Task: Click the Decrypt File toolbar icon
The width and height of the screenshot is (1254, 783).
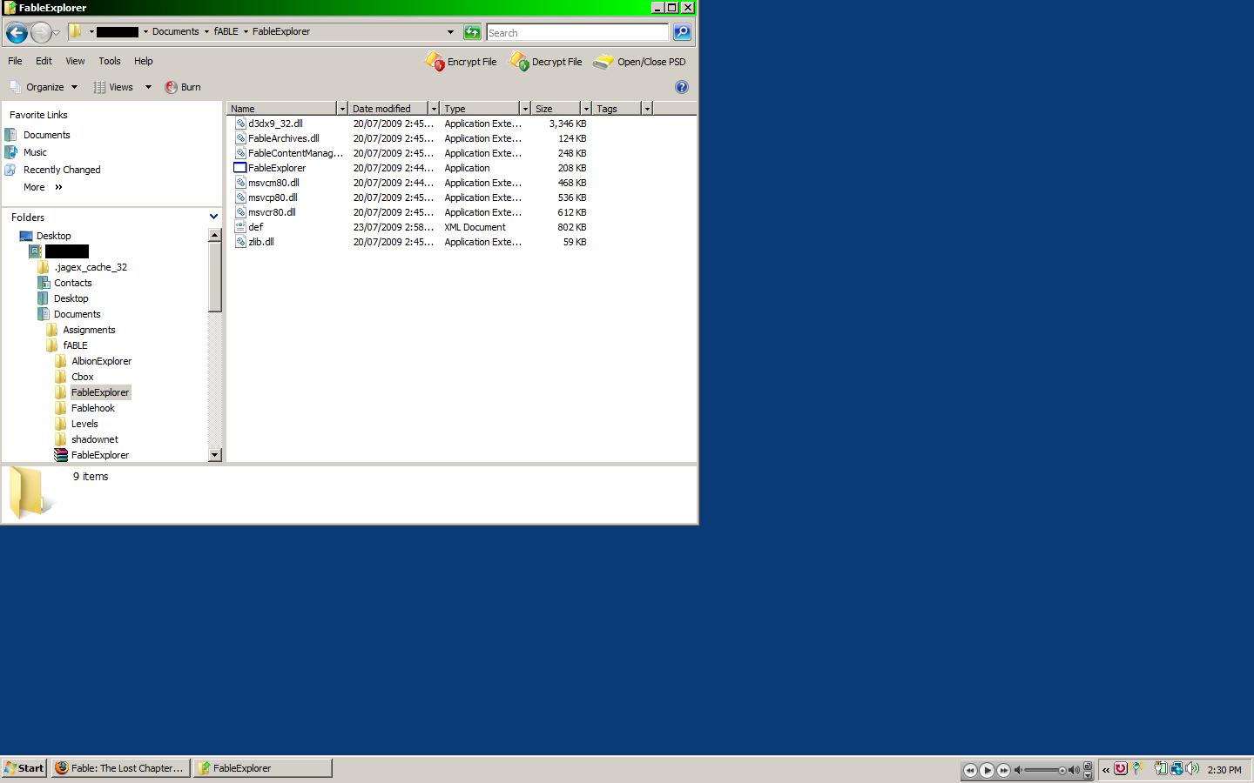Action: [x=519, y=62]
